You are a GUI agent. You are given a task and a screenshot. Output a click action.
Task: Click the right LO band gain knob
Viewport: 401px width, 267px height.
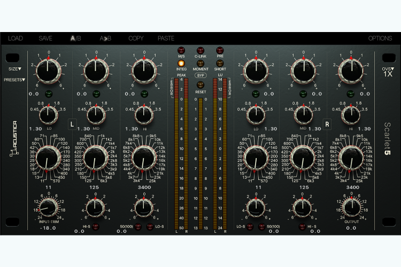pos(256,71)
